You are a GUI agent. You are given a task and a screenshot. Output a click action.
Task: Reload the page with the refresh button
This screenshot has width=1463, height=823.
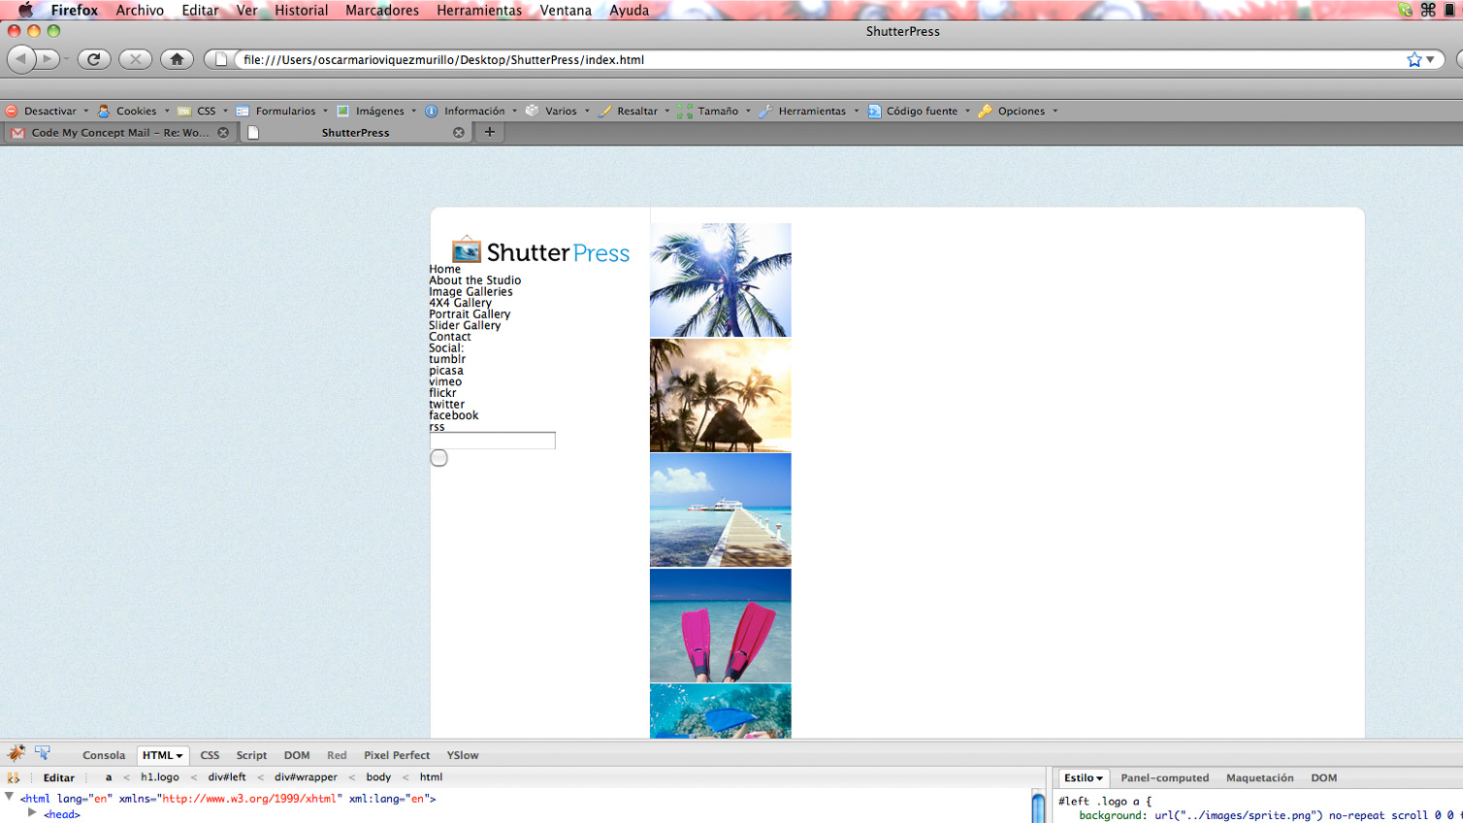tap(94, 59)
